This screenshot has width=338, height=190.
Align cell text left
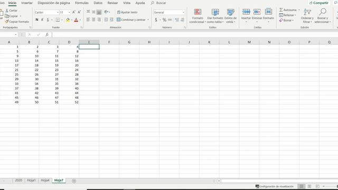click(88, 20)
